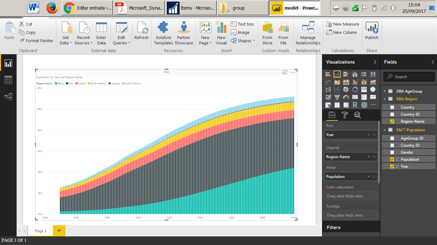The image size is (437, 245).
Task: Select the map globe visualization
Action: pos(373,89)
